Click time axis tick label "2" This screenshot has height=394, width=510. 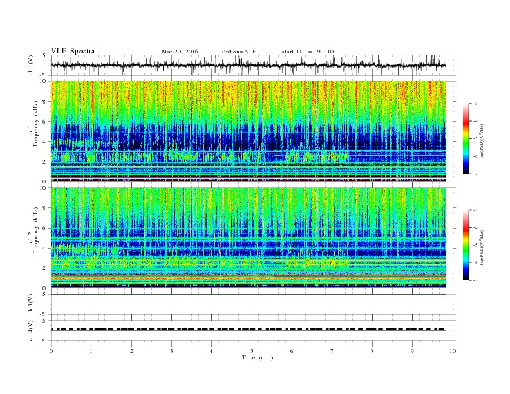131,351
